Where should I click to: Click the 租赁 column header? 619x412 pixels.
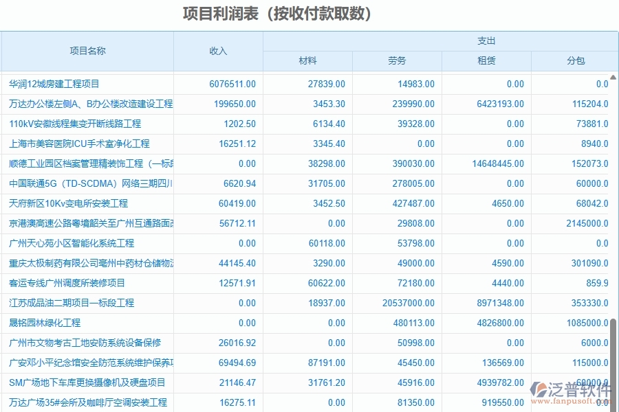[x=486, y=61]
